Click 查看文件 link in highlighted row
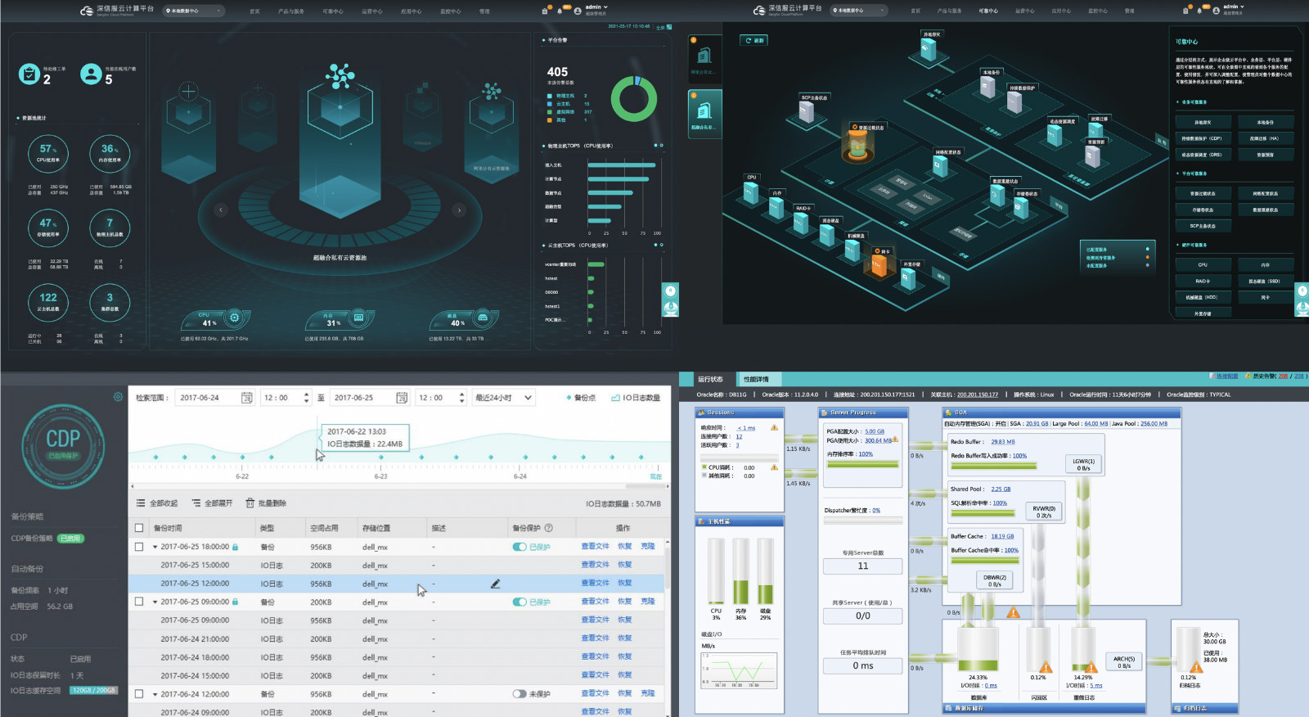Viewport: 1309px width, 717px height. click(595, 583)
